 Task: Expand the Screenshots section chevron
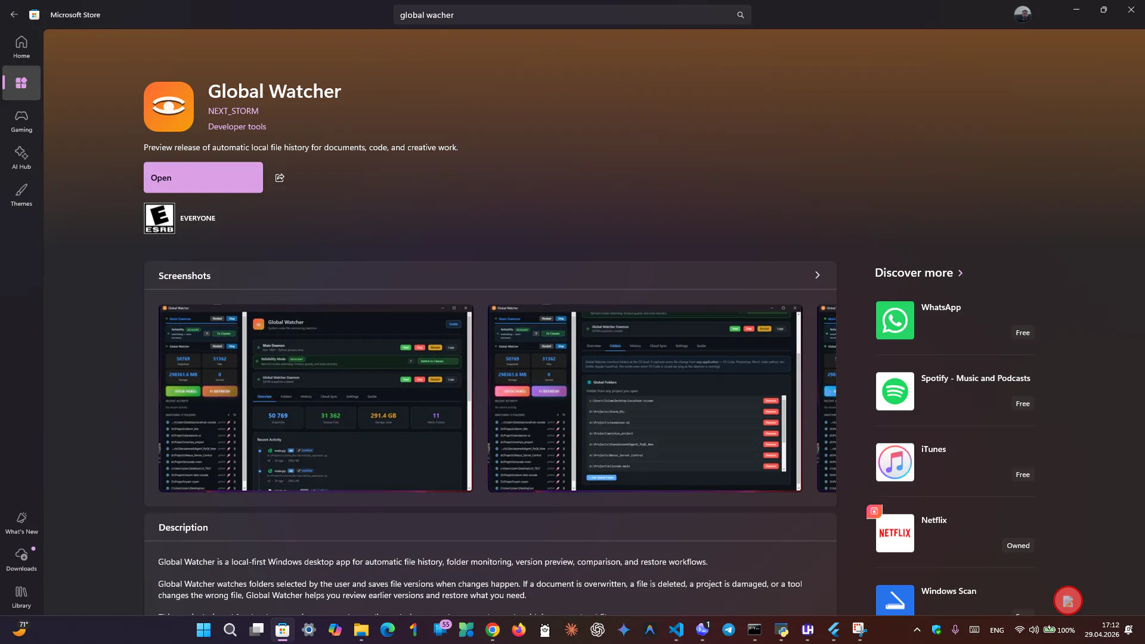pos(817,275)
